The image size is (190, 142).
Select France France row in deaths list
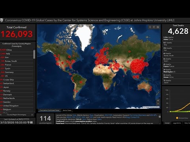click(176, 65)
